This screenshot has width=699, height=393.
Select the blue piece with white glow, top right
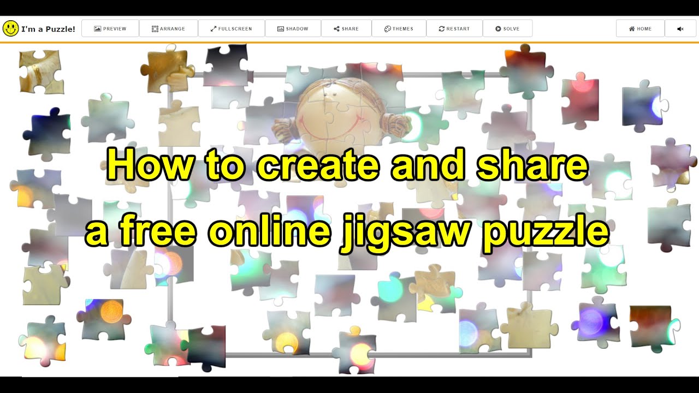point(644,106)
